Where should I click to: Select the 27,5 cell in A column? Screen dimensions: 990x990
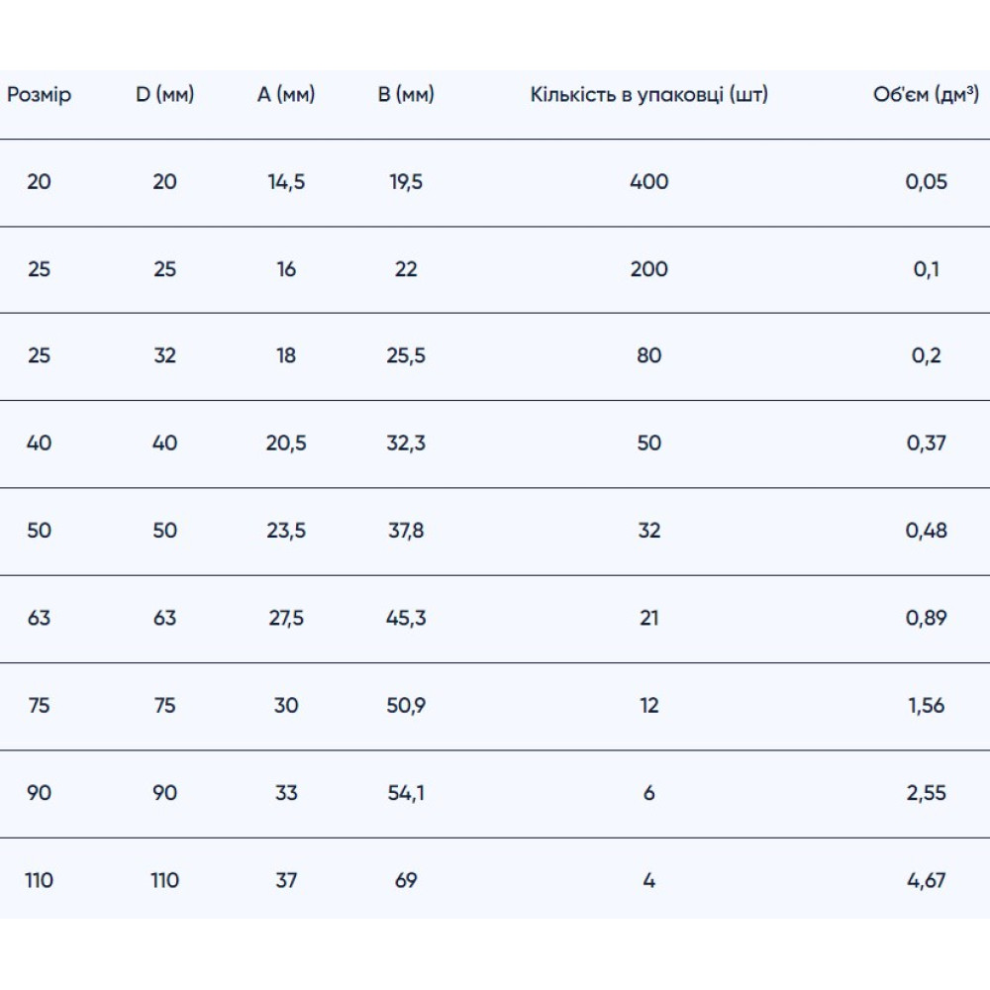pyautogui.click(x=286, y=618)
